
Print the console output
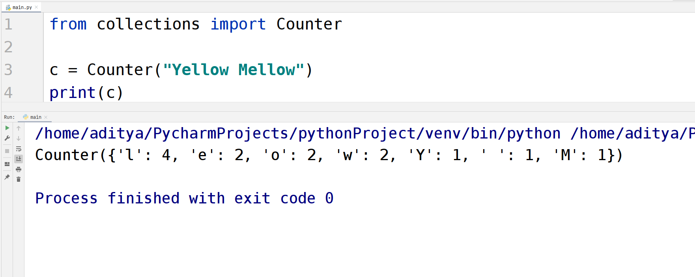(18, 169)
